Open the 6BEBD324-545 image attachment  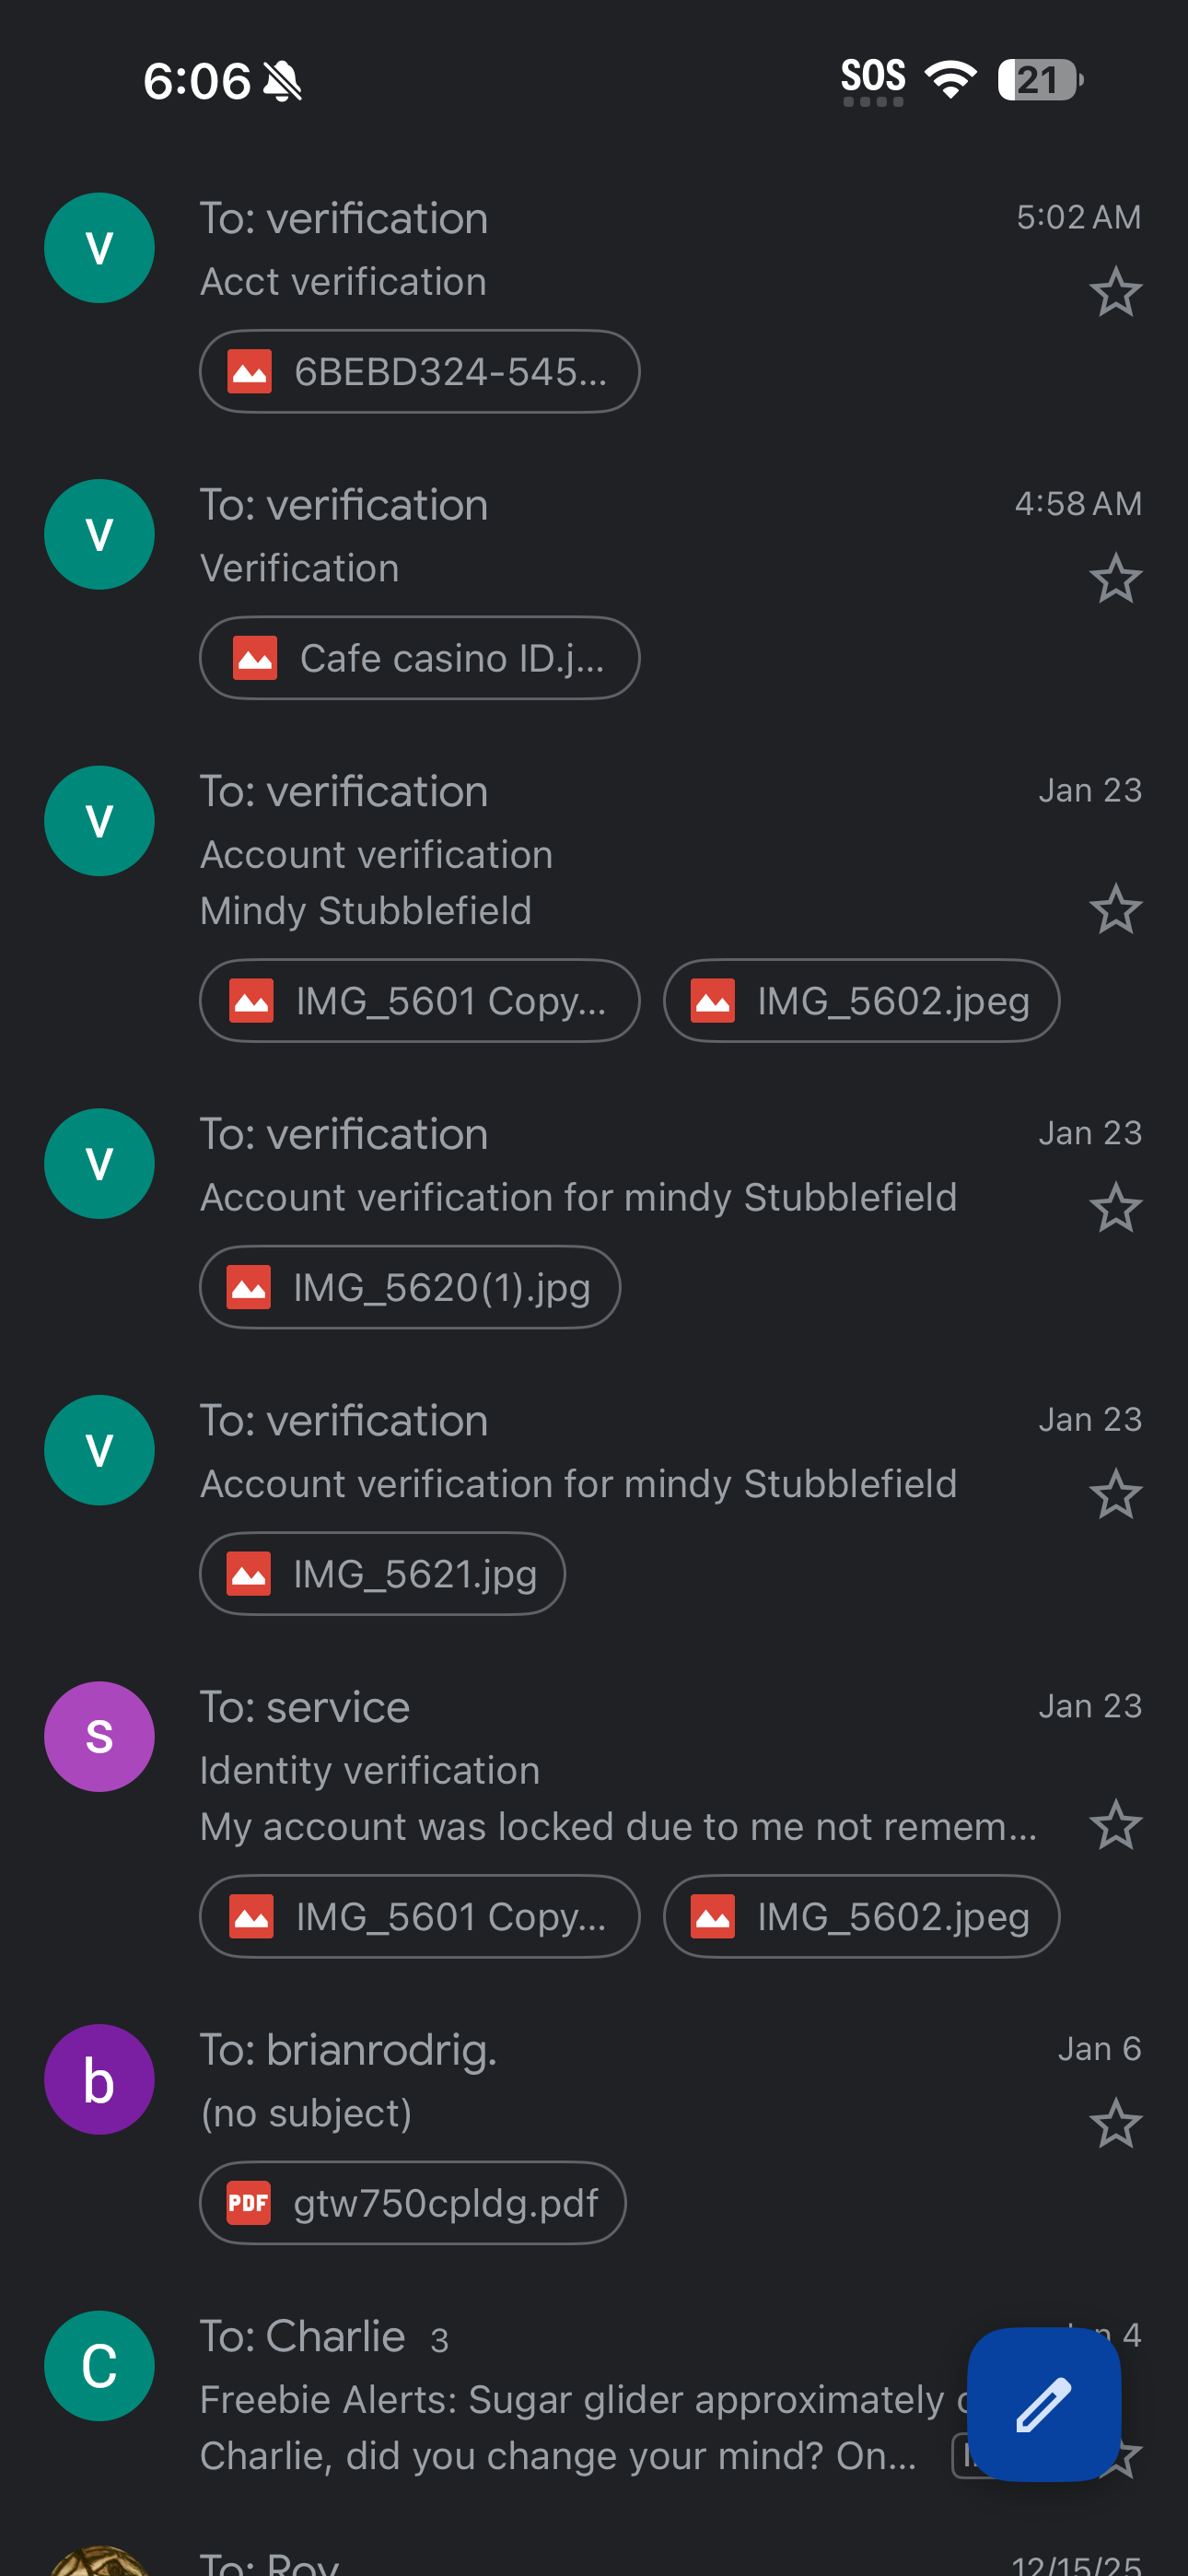419,372
